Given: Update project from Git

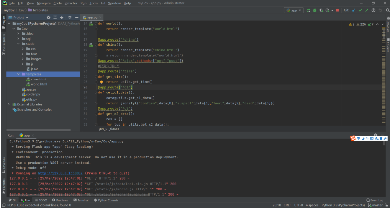Looking at the screenshot, I should pos(354,10).
